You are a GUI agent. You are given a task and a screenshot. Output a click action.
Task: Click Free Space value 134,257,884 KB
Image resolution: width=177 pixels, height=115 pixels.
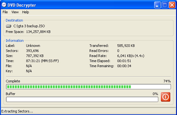coord(38,32)
